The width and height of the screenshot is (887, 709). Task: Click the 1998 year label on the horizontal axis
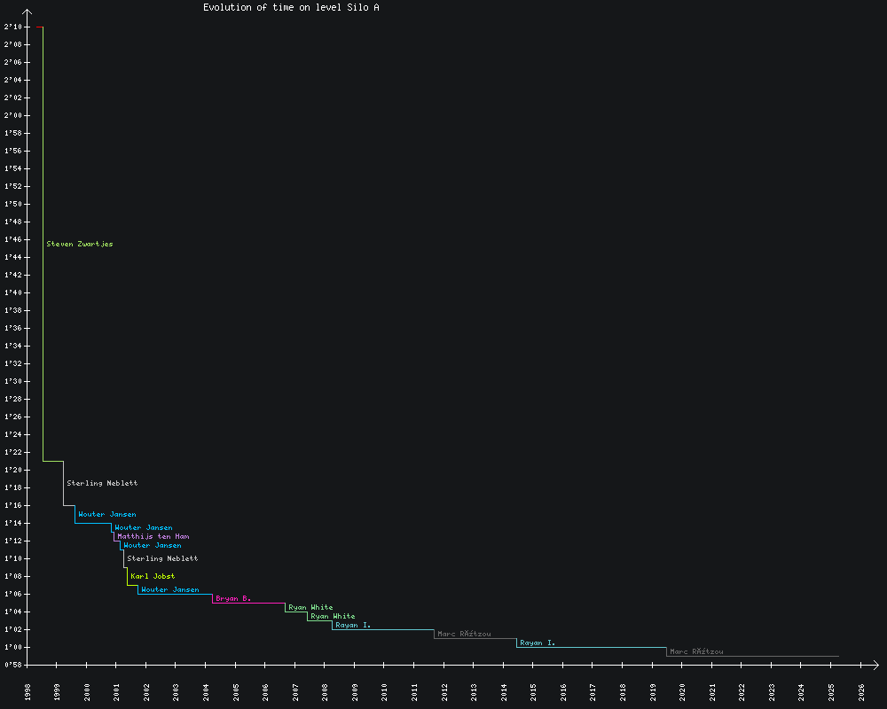[x=27, y=691]
